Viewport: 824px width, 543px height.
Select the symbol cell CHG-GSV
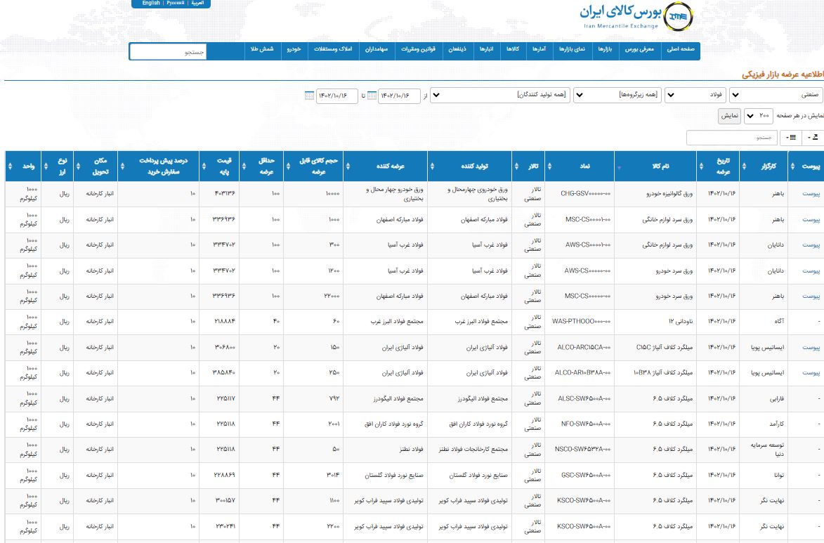585,193
